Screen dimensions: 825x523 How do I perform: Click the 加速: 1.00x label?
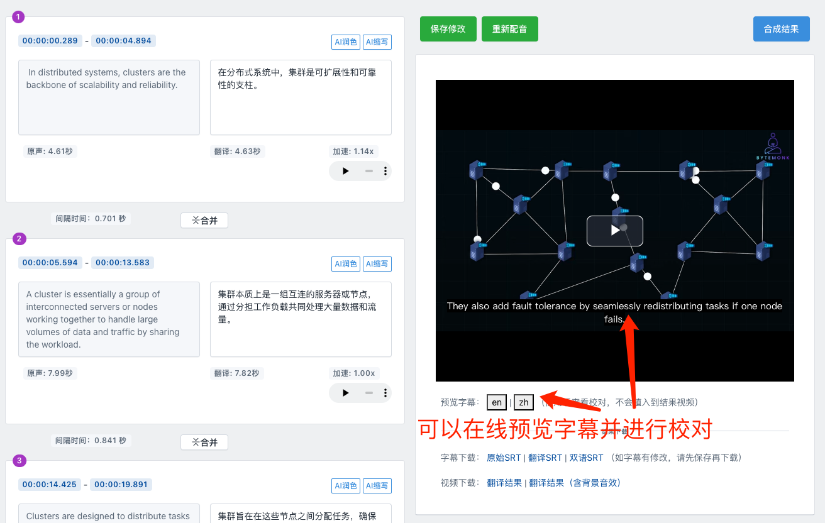click(354, 373)
